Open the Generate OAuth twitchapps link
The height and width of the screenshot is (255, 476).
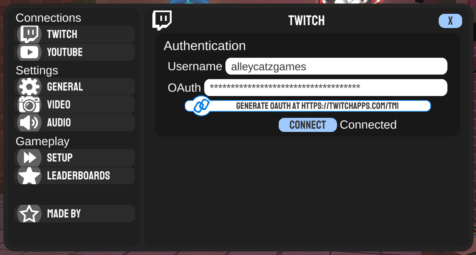[x=317, y=106]
